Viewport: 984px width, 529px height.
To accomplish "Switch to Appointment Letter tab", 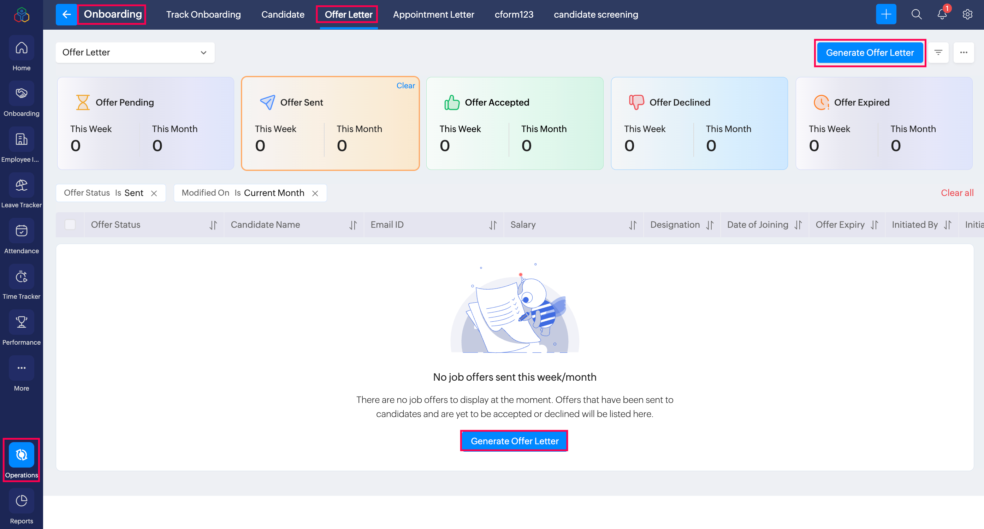I will coord(433,14).
